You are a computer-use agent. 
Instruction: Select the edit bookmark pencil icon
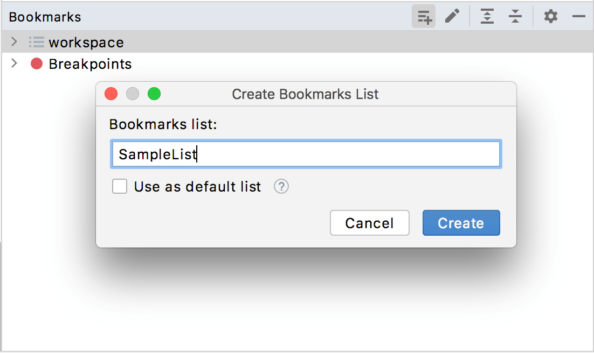coord(452,16)
